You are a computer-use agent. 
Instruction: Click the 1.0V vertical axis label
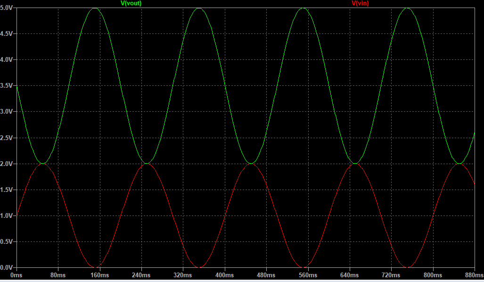[x=7, y=216]
